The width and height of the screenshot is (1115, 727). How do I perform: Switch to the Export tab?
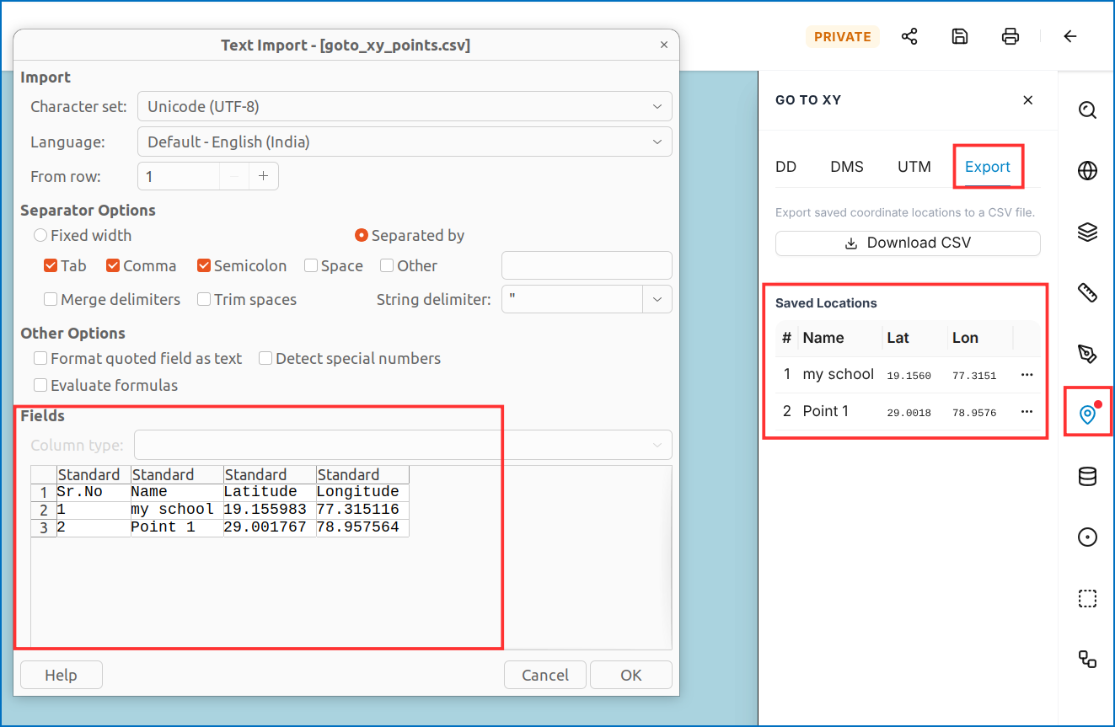988,167
